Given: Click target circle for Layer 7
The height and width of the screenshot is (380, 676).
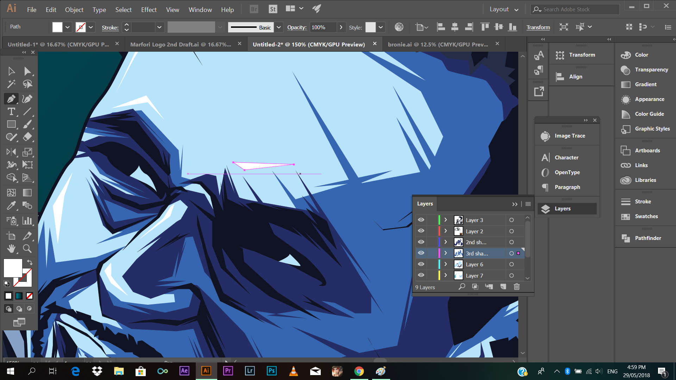Looking at the screenshot, I should [512, 275].
